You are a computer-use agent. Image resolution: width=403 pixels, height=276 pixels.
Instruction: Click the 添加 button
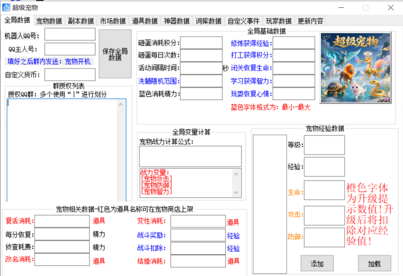point(317,264)
